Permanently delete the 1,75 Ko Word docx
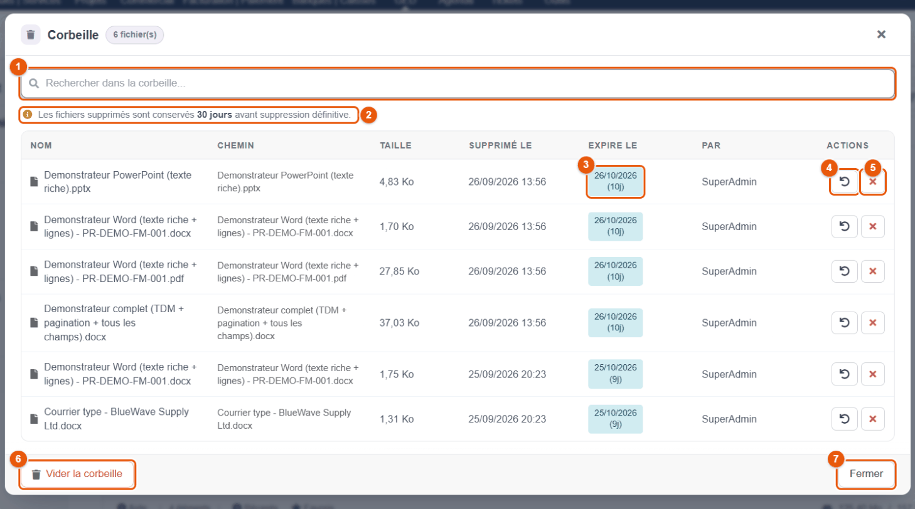Viewport: 915px width, 509px height. click(872, 374)
